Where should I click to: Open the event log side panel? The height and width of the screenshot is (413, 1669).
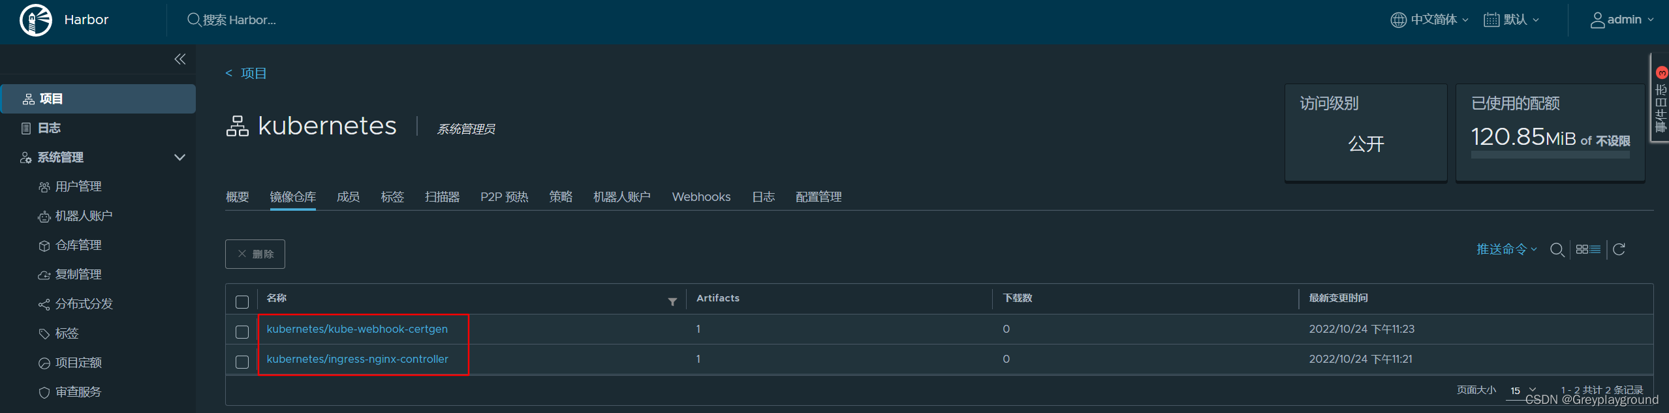1661,98
